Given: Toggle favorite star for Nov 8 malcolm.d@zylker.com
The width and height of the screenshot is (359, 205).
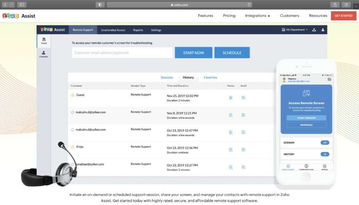Looking at the screenshot, I should [x=73, y=112].
